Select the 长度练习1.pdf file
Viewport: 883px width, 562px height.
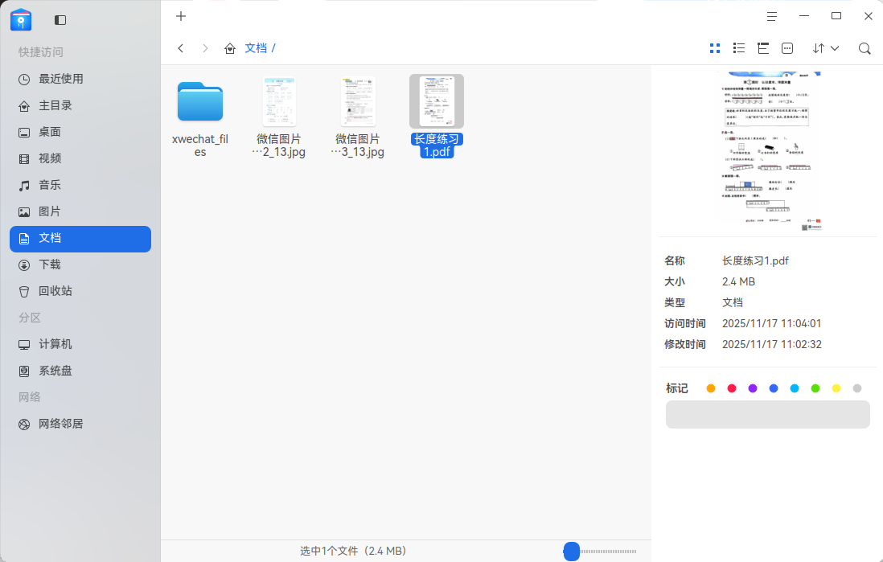click(437, 117)
